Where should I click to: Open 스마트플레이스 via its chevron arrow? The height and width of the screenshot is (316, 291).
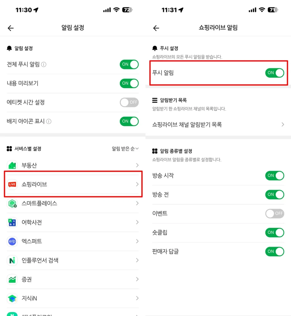(137, 203)
